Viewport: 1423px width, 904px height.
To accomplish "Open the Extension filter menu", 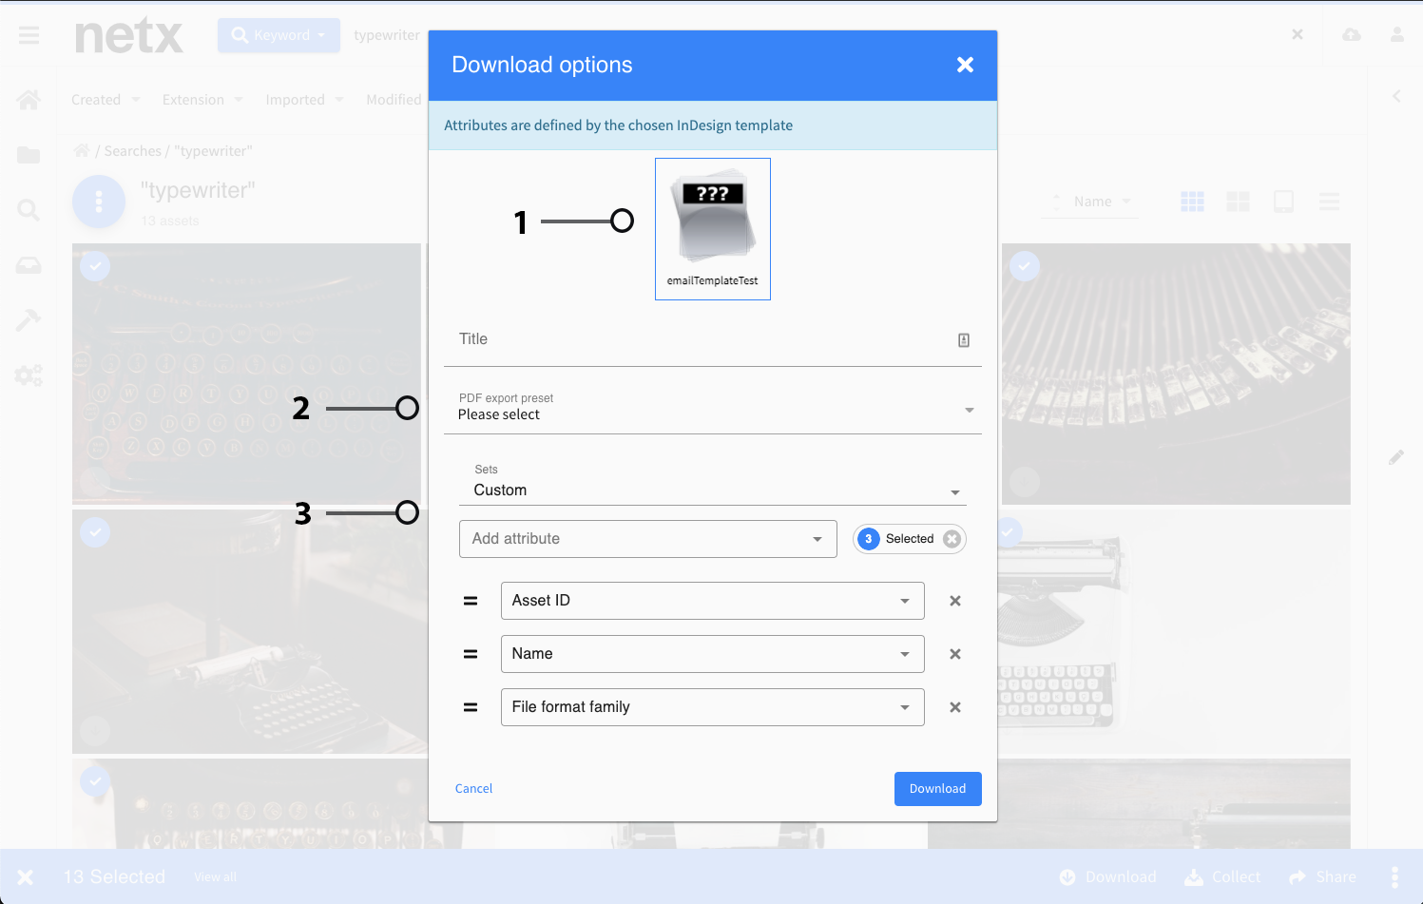I will (202, 100).
